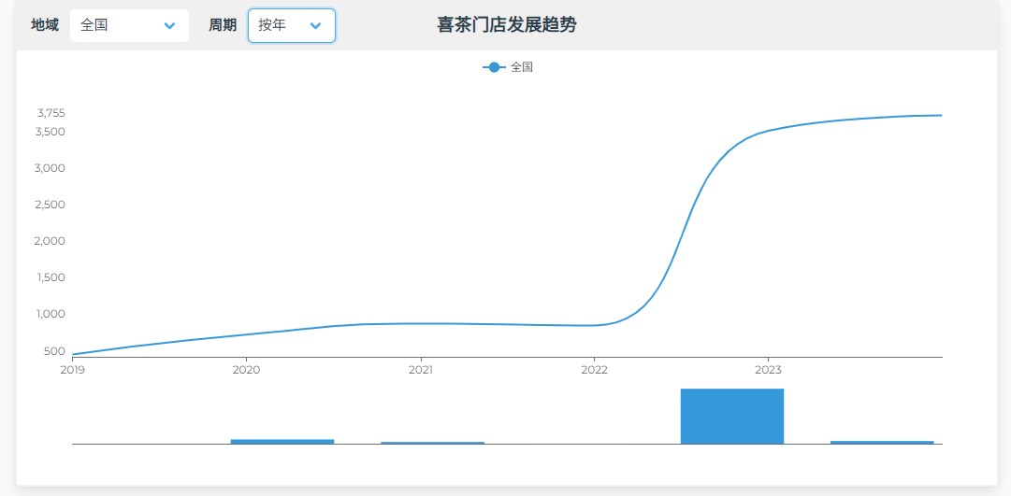This screenshot has width=1011, height=496.
Task: Click the tallest bar for 2022
Action: click(x=732, y=416)
